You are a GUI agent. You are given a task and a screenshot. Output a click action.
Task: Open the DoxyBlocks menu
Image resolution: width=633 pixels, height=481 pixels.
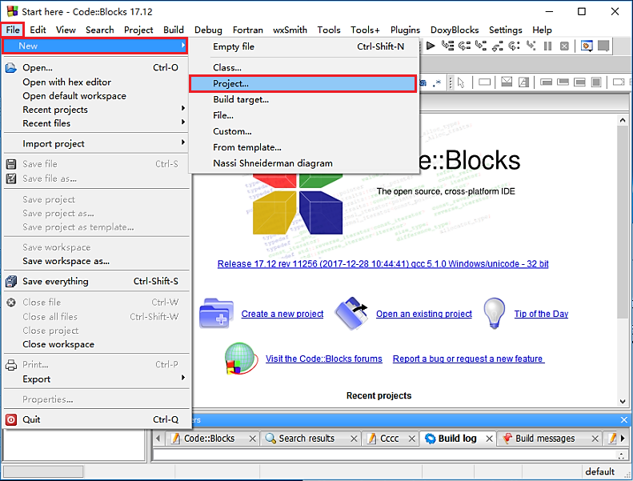455,30
